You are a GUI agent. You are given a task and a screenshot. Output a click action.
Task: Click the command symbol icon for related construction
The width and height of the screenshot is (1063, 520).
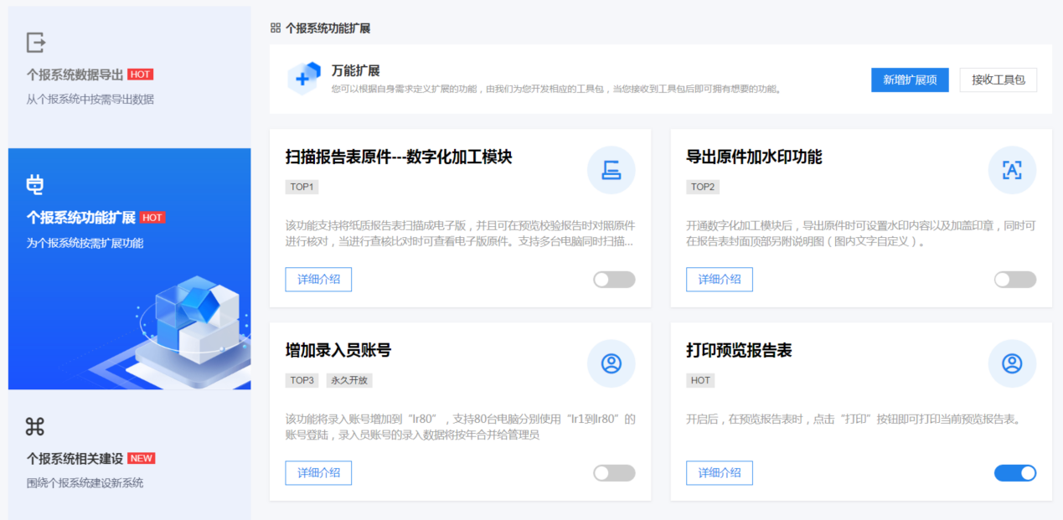(35, 426)
